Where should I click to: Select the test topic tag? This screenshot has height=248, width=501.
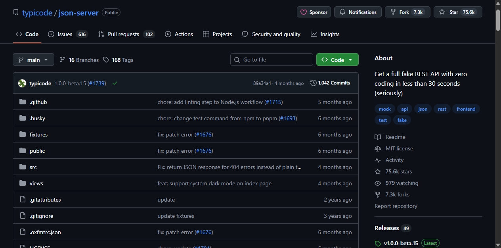coord(383,120)
